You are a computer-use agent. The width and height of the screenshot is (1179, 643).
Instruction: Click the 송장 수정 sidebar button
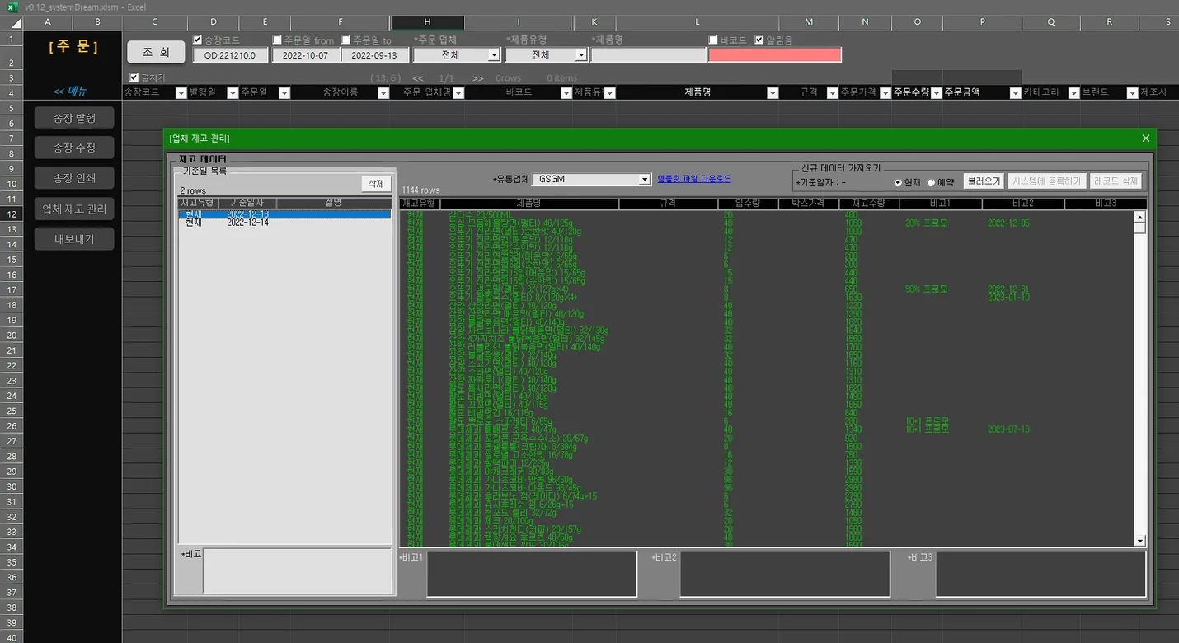(x=74, y=148)
